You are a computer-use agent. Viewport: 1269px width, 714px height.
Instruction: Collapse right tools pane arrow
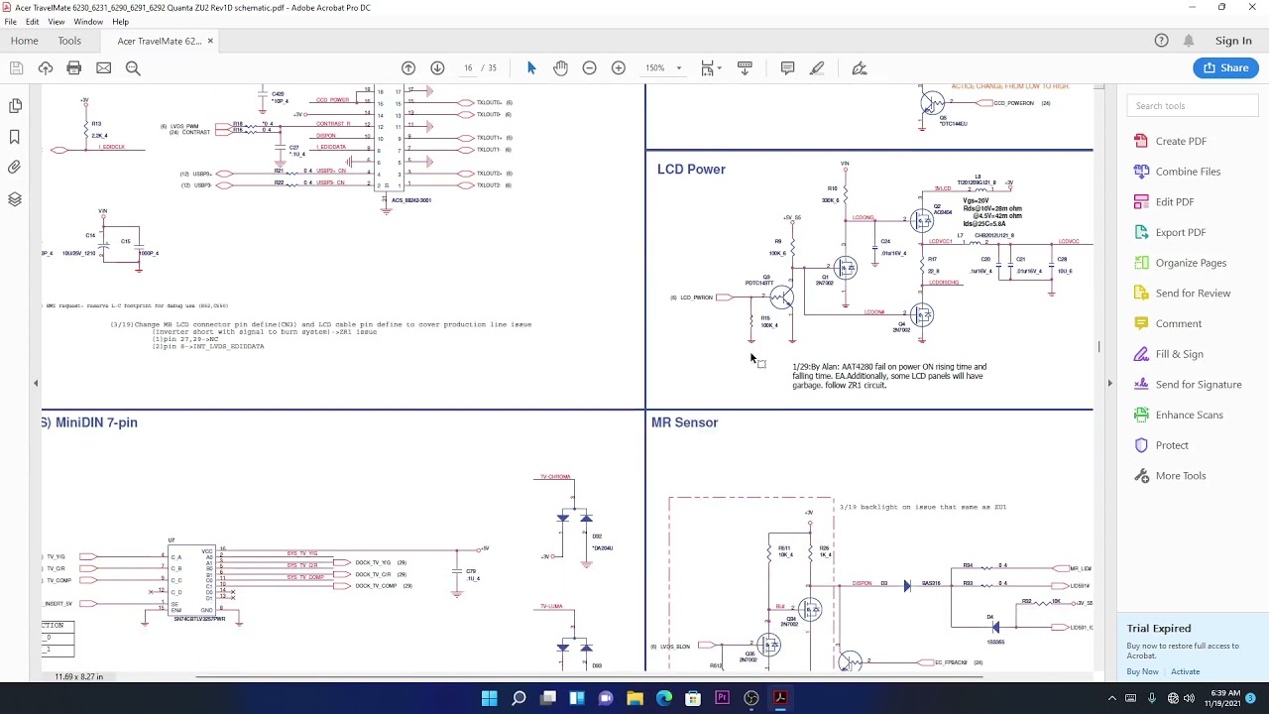(x=1109, y=383)
